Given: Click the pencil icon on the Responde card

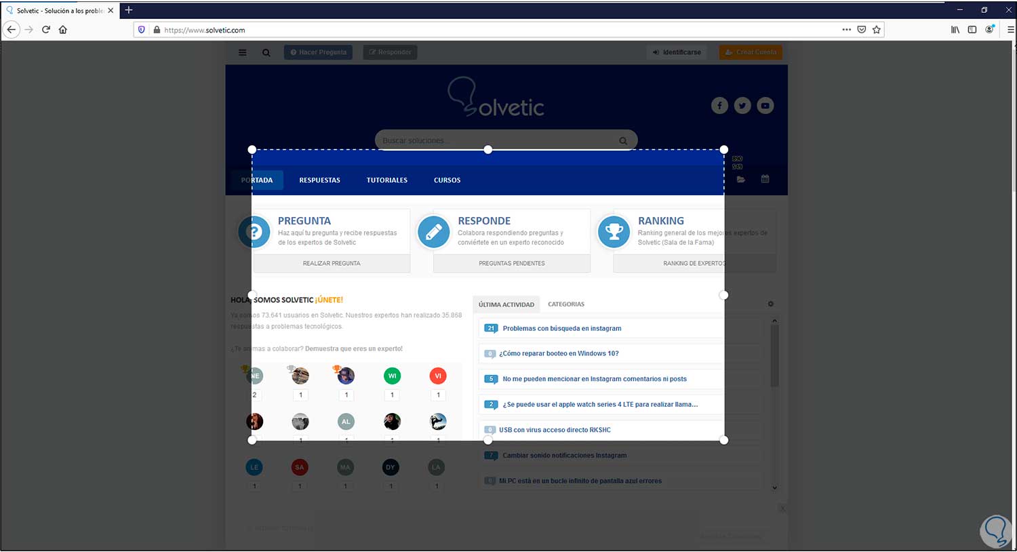Looking at the screenshot, I should tap(434, 231).
